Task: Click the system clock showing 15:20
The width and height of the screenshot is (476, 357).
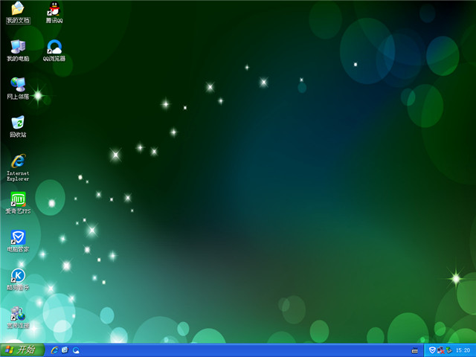Action: coord(463,350)
